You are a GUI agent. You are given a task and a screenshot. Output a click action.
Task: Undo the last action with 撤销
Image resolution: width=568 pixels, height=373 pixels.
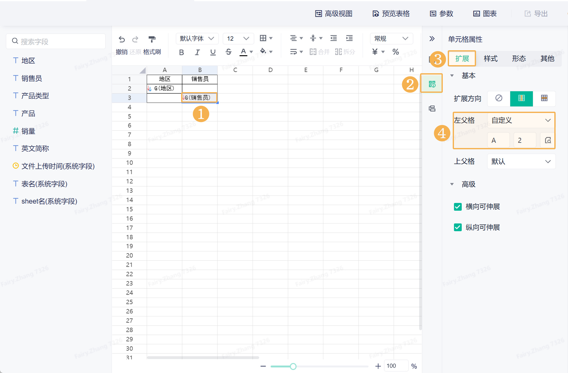122,39
